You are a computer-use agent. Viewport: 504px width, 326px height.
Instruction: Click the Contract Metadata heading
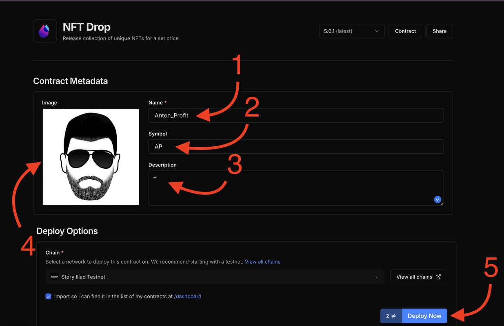click(x=71, y=81)
